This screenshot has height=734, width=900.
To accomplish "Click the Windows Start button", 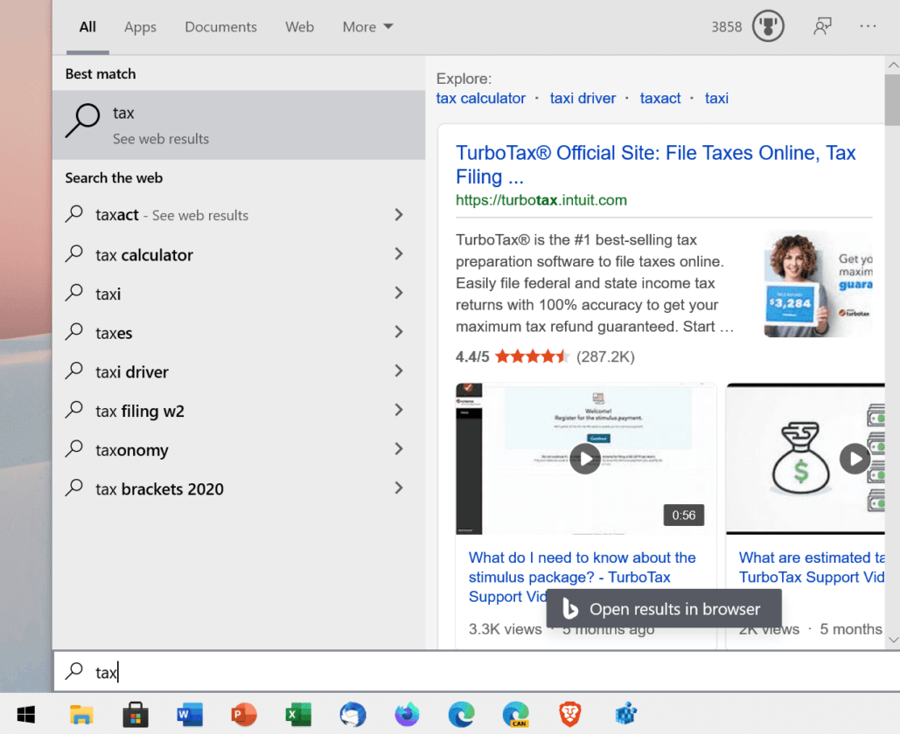I will pos(26,714).
